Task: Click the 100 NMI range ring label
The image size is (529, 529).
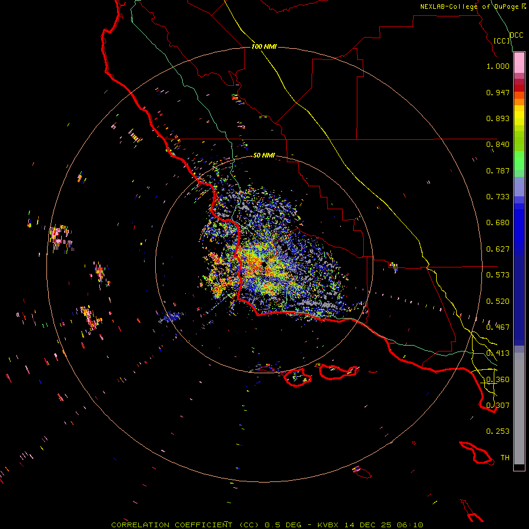Action: [264, 46]
